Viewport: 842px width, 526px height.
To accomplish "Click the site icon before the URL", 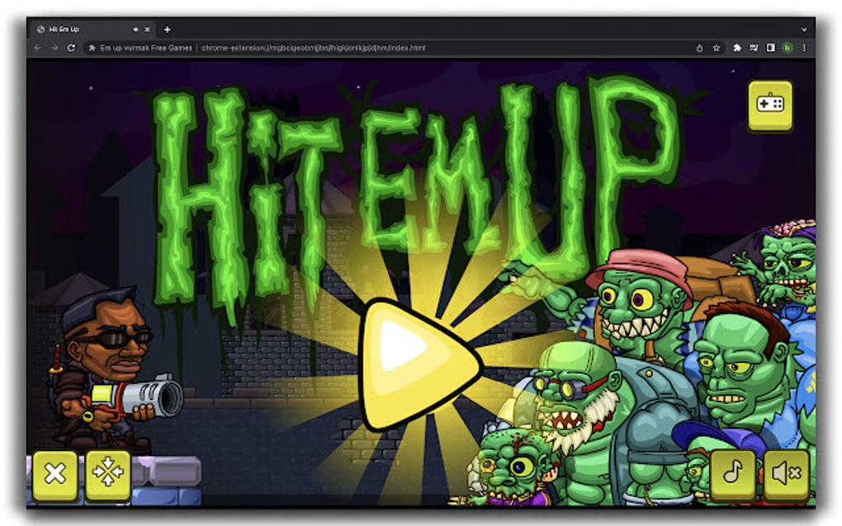I will [92, 48].
